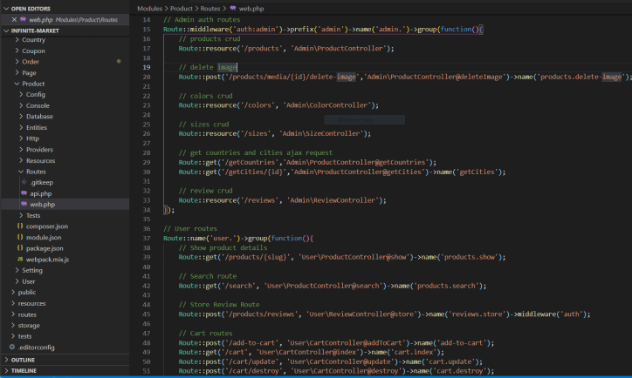Click 'Admin\ColorController' string on line 23
This screenshot has width=632, height=378.
326,105
